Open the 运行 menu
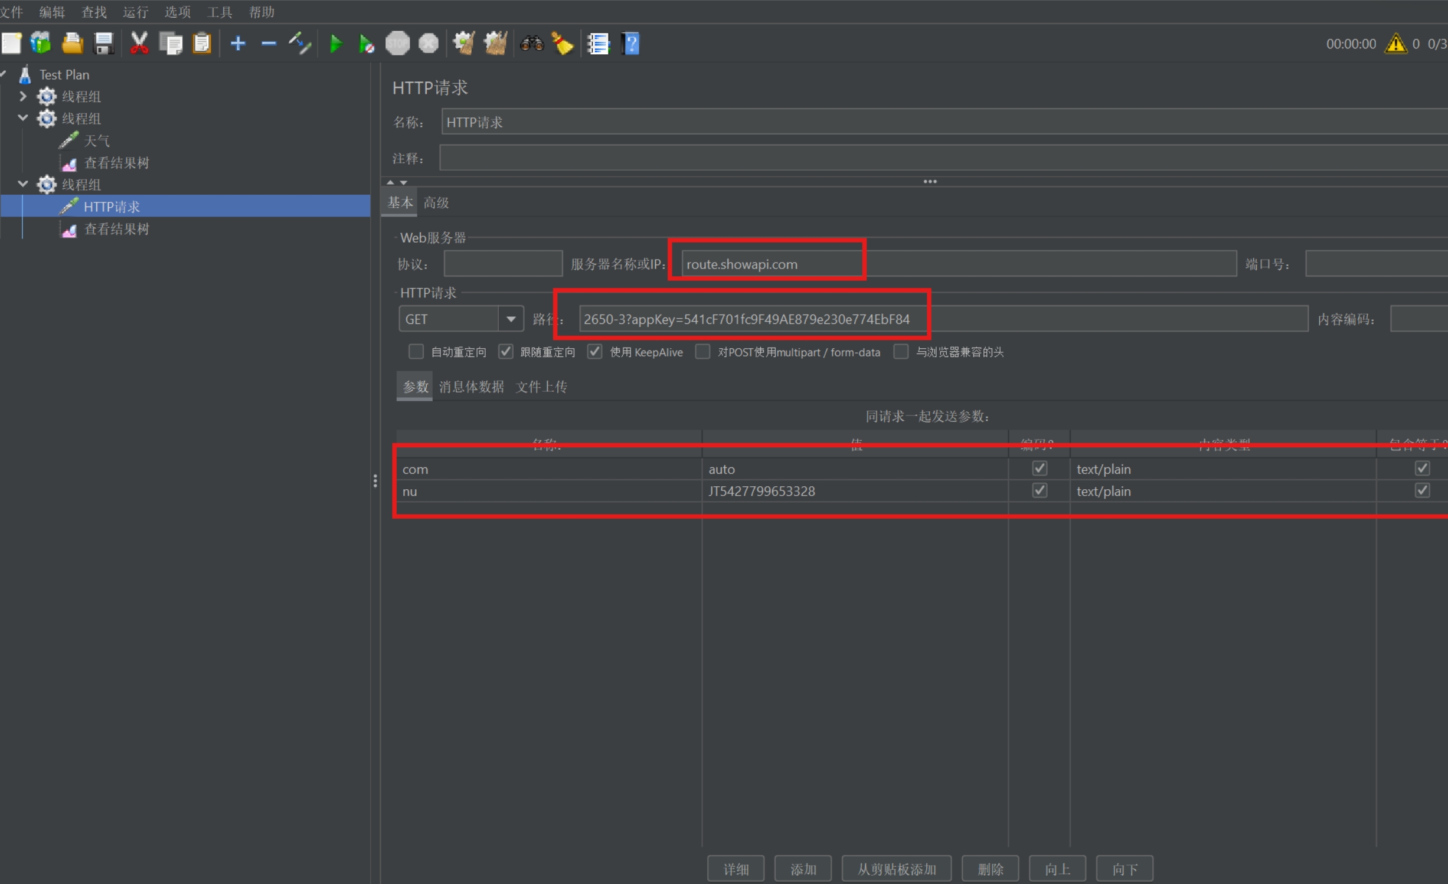This screenshot has height=884, width=1448. (135, 12)
